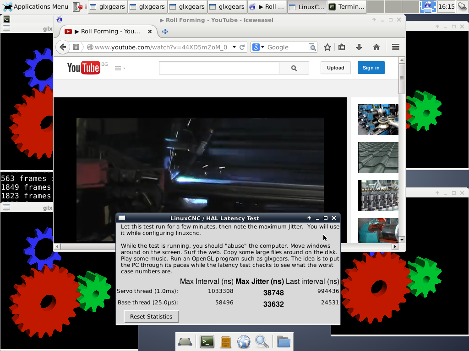Click the log out door icon in panel
This screenshot has height=351, width=469.
[78, 6]
